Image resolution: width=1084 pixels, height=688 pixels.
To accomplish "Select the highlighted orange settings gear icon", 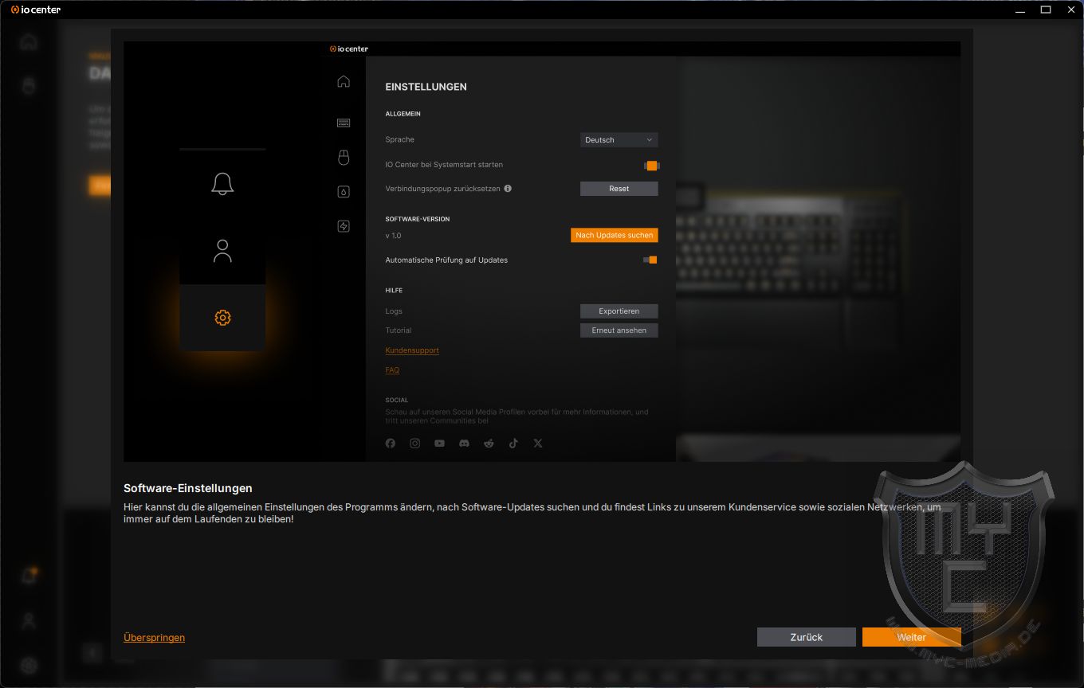I will [222, 318].
